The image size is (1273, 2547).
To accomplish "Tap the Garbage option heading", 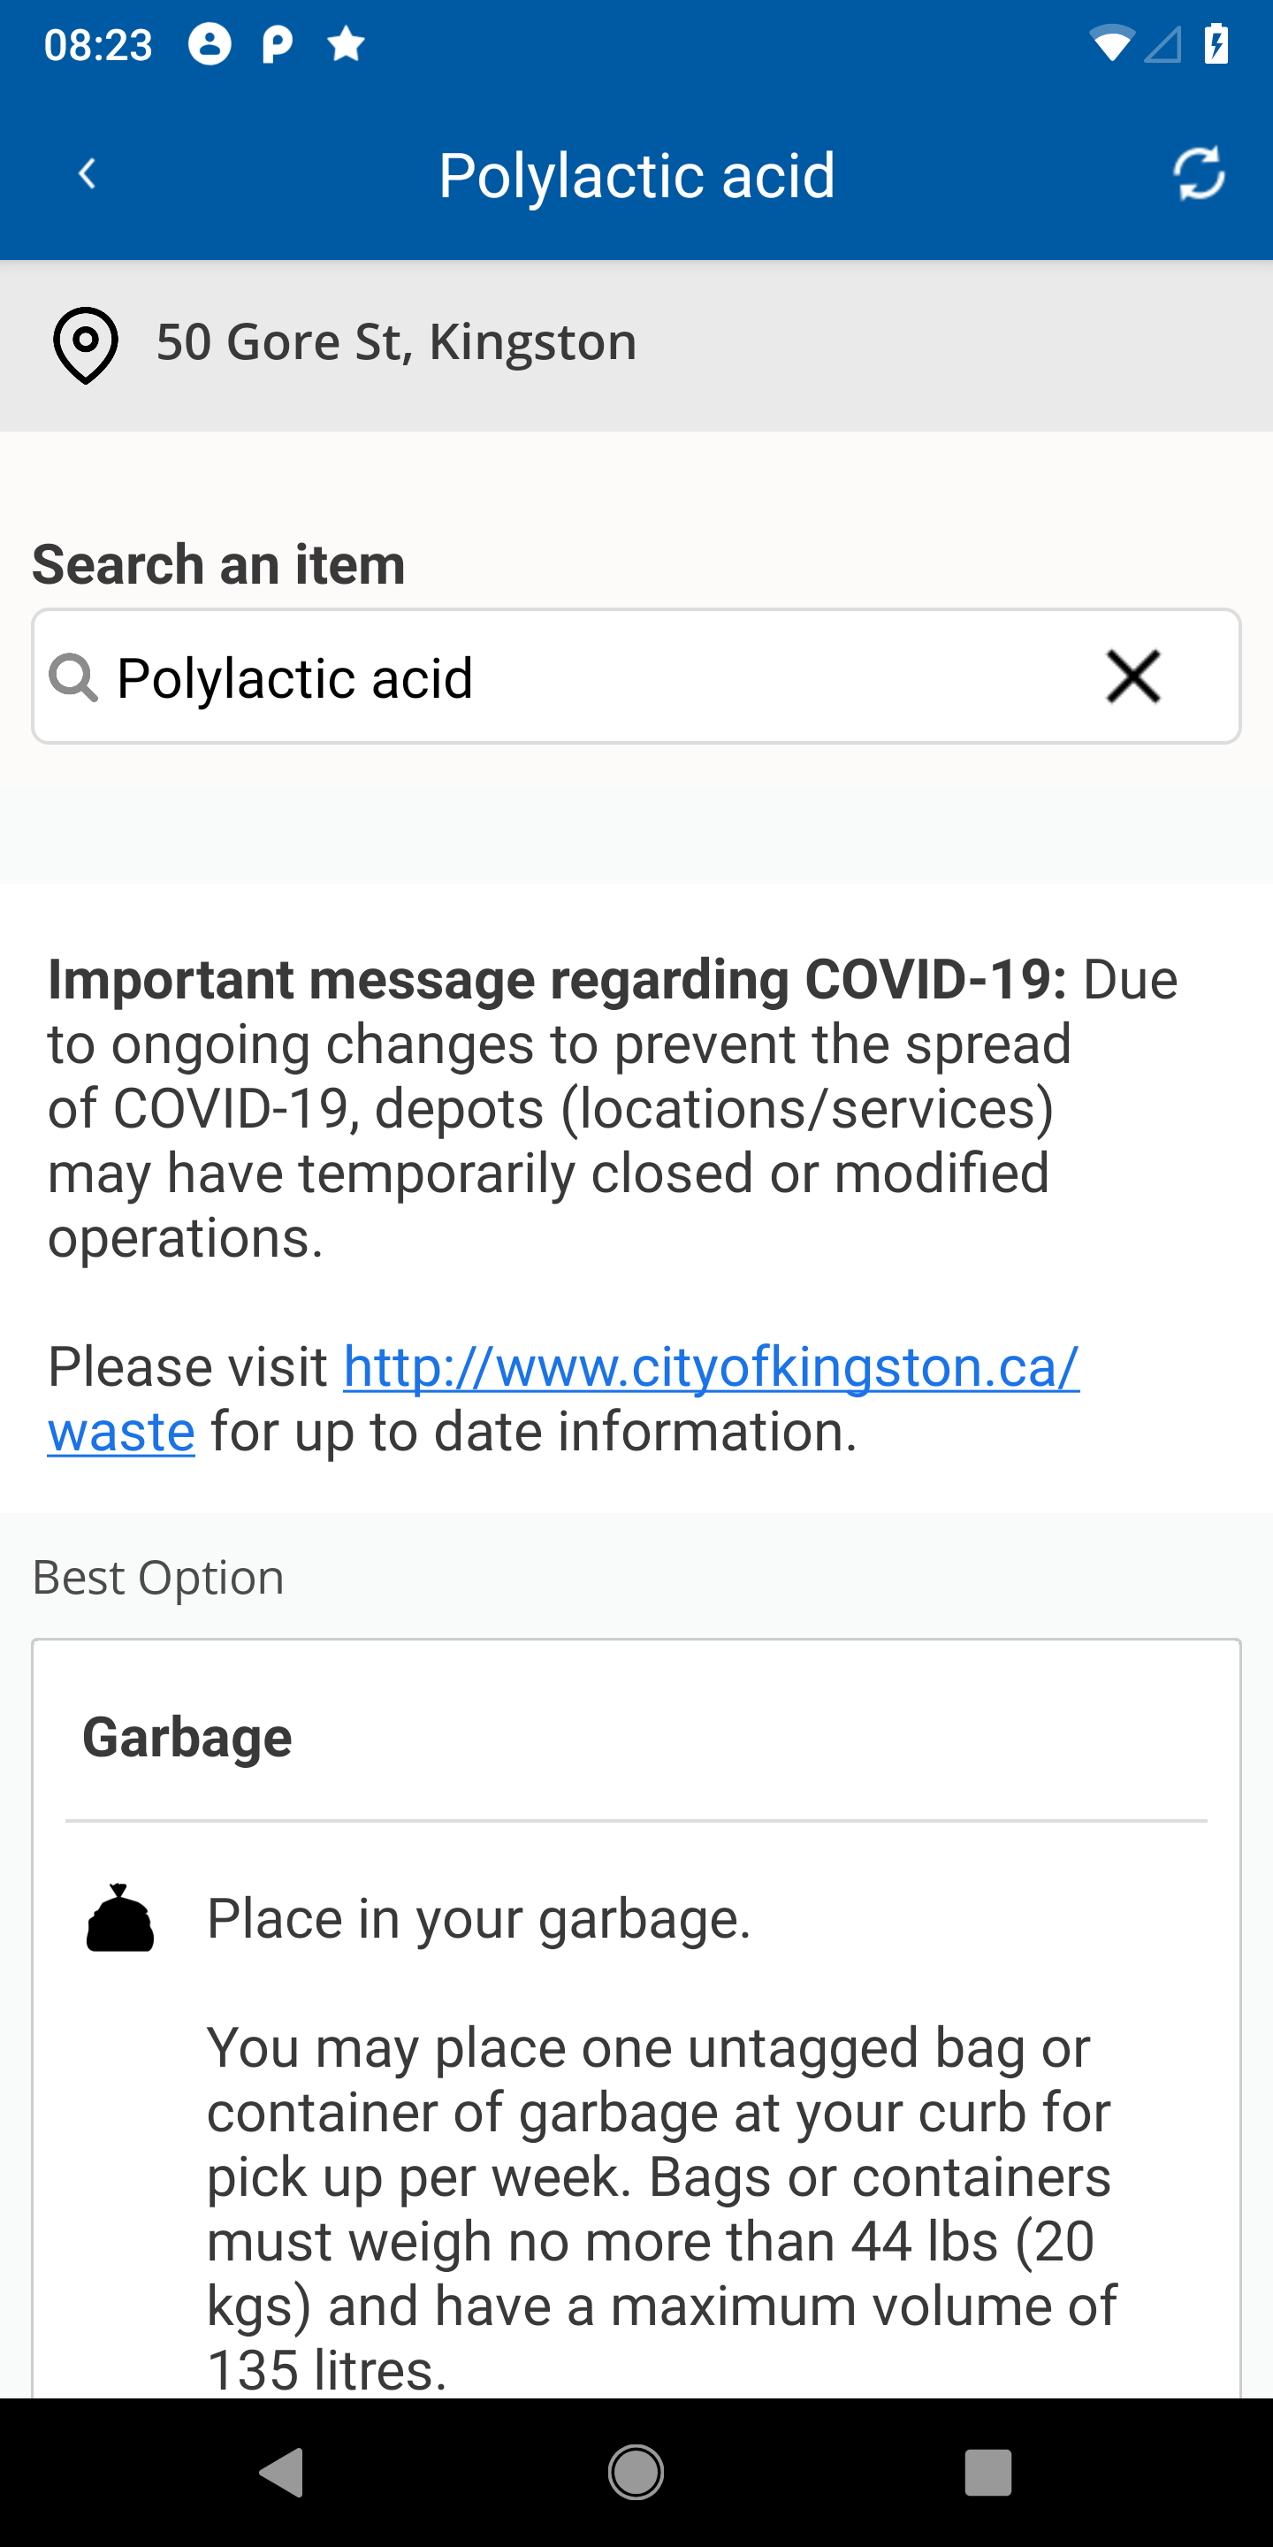I will click(x=187, y=1737).
